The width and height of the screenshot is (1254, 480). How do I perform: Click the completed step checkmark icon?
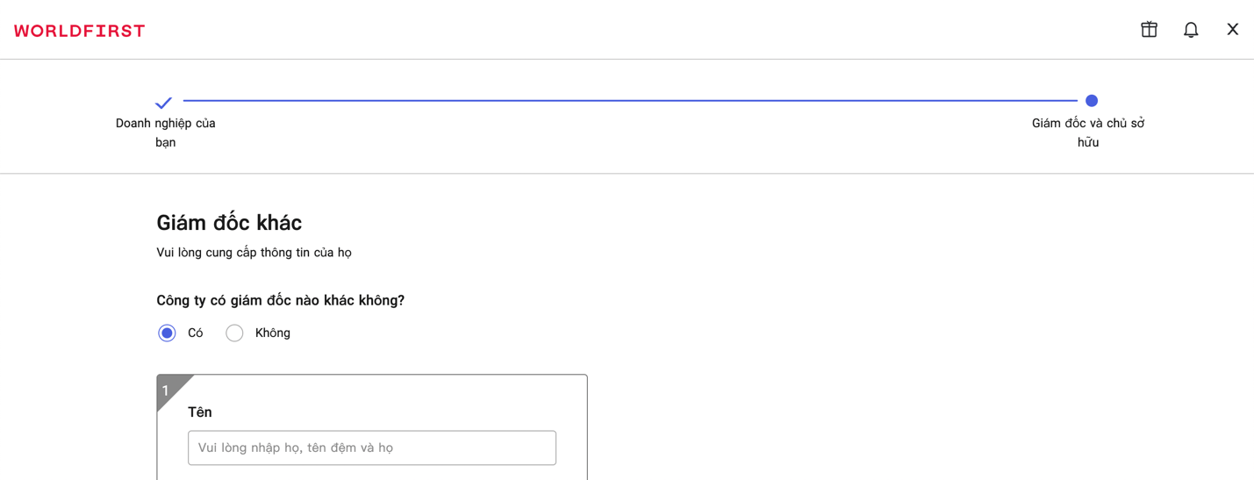pos(164,103)
